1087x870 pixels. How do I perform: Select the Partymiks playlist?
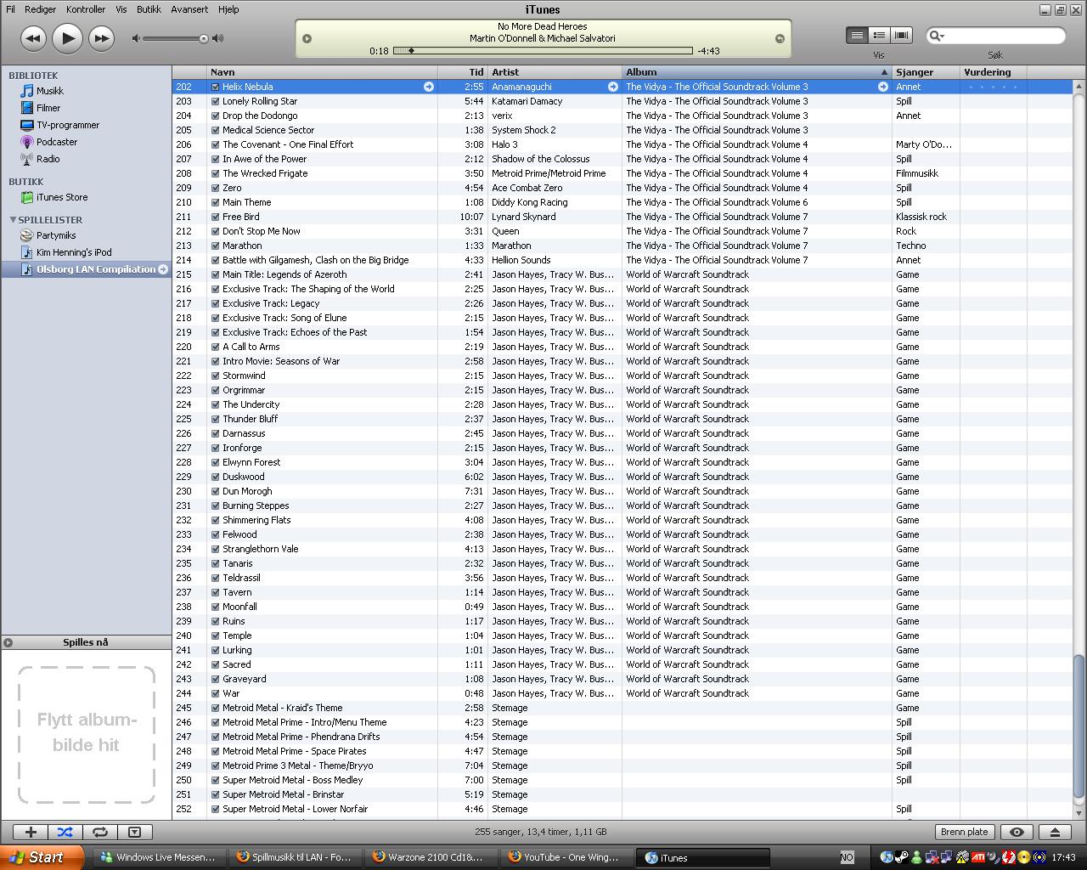55,235
